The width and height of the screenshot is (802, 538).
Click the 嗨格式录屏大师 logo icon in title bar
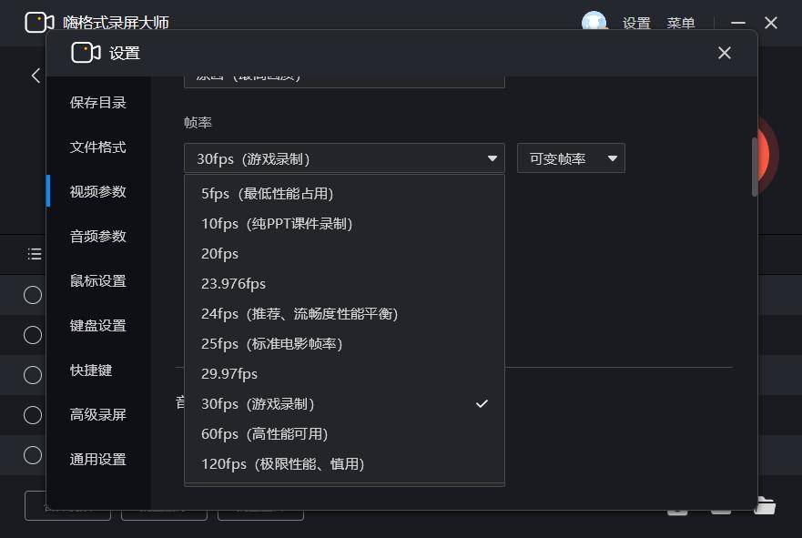[x=38, y=21]
